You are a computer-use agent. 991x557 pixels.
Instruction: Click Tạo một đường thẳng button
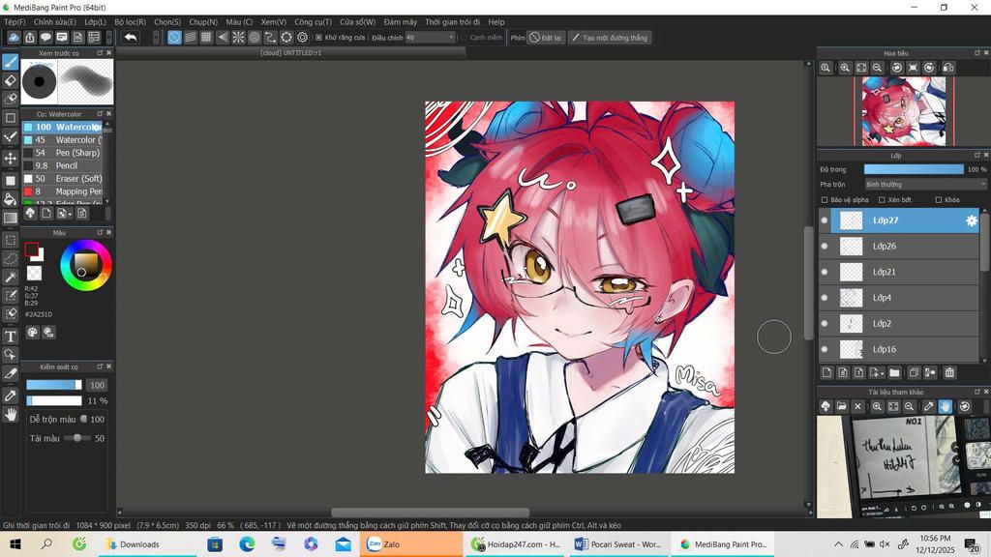[x=610, y=38]
